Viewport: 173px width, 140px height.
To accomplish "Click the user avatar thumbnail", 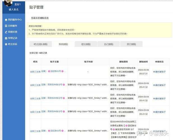I will (8, 3).
